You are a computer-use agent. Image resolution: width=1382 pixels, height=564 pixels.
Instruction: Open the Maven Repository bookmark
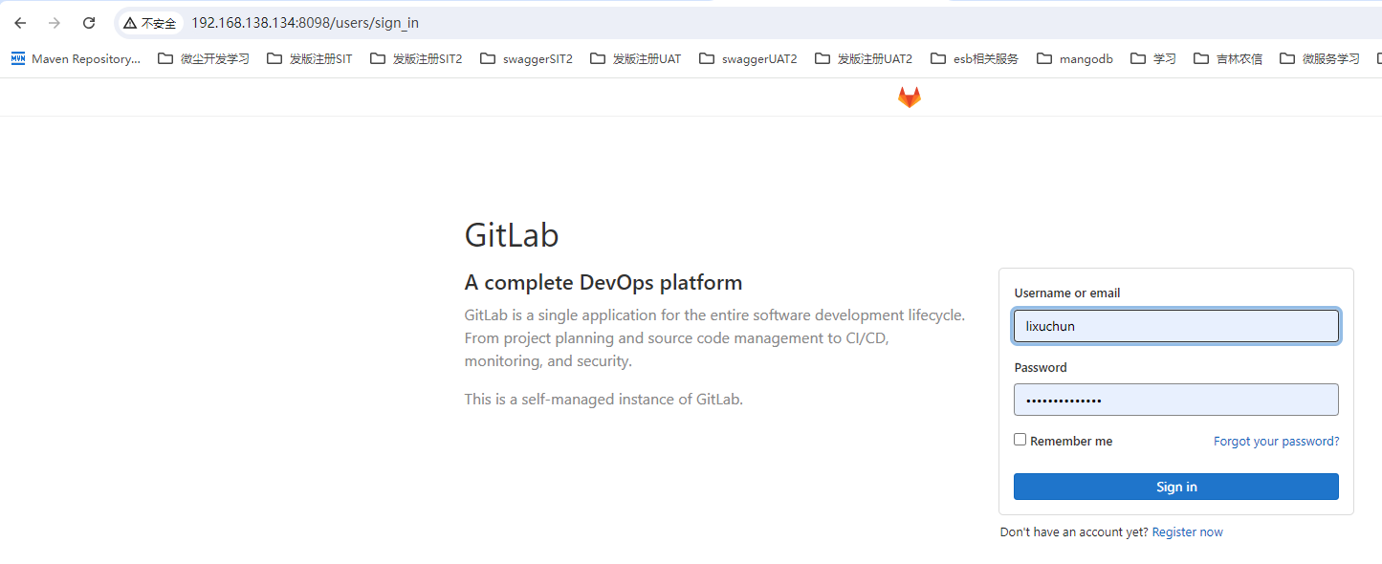[76, 59]
